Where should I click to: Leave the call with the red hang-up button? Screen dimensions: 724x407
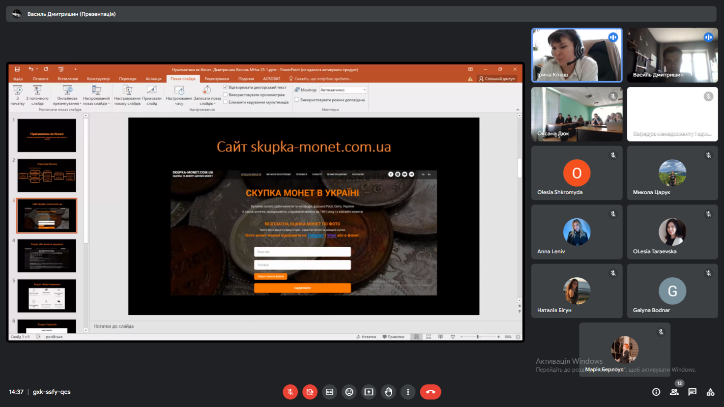point(431,392)
